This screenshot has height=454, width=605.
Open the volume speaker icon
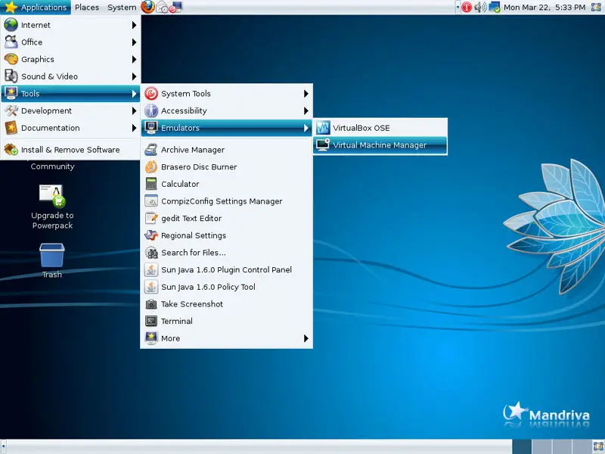point(480,7)
